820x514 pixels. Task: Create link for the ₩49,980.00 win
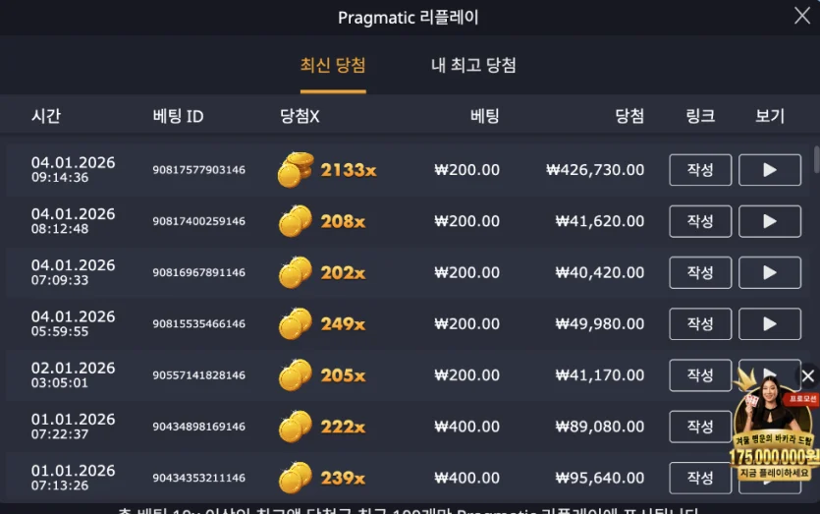pos(700,323)
